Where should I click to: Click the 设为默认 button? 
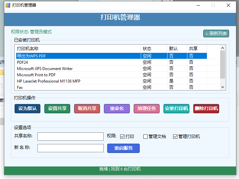(x=27, y=109)
